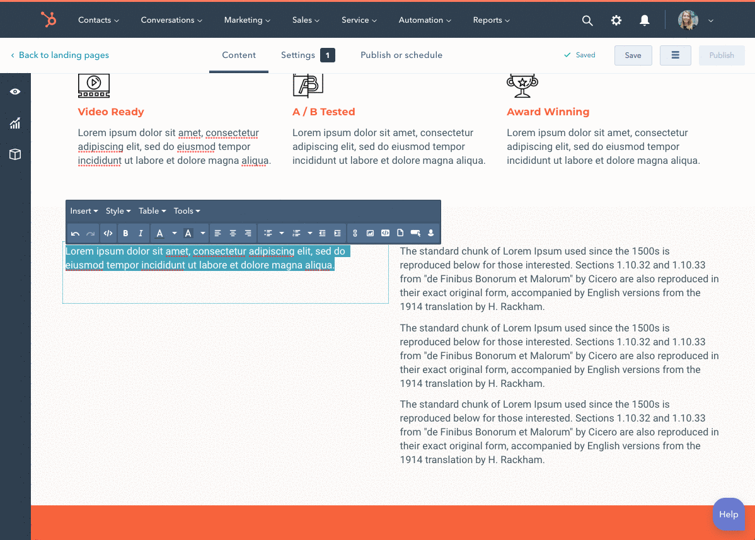Viewport: 755px width, 540px height.
Task: Go back to landing pages
Action: [x=60, y=55]
